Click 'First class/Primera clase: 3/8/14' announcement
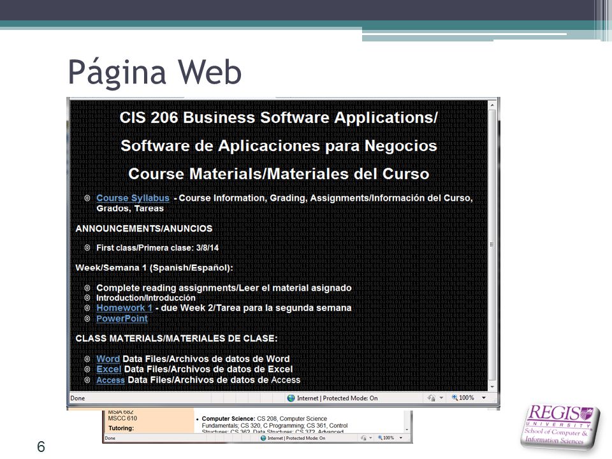 tap(157, 248)
